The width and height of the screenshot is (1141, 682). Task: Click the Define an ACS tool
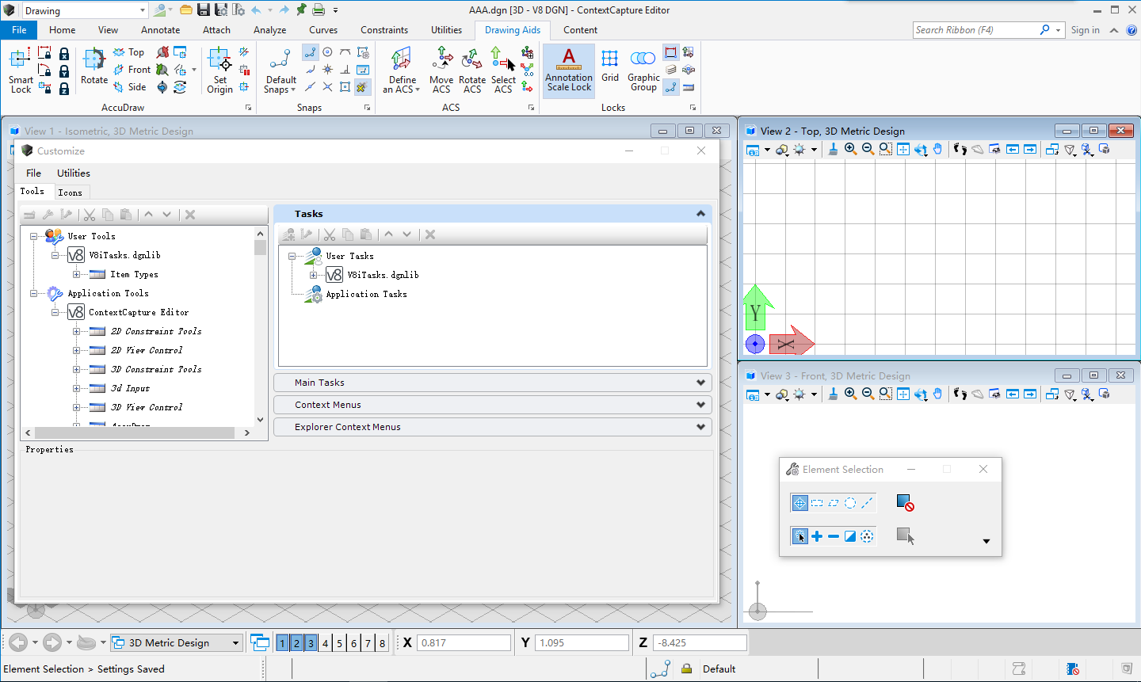pos(402,70)
